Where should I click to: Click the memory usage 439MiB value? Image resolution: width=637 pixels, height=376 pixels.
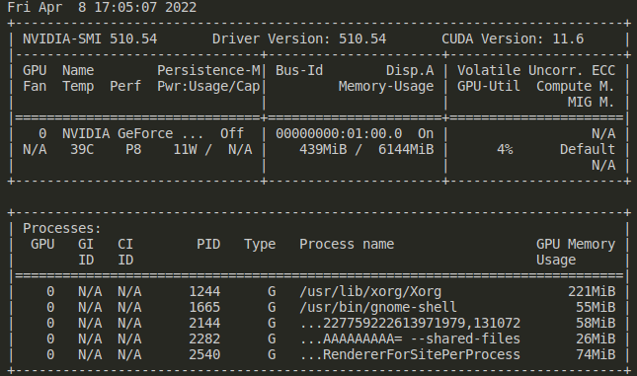[323, 149]
